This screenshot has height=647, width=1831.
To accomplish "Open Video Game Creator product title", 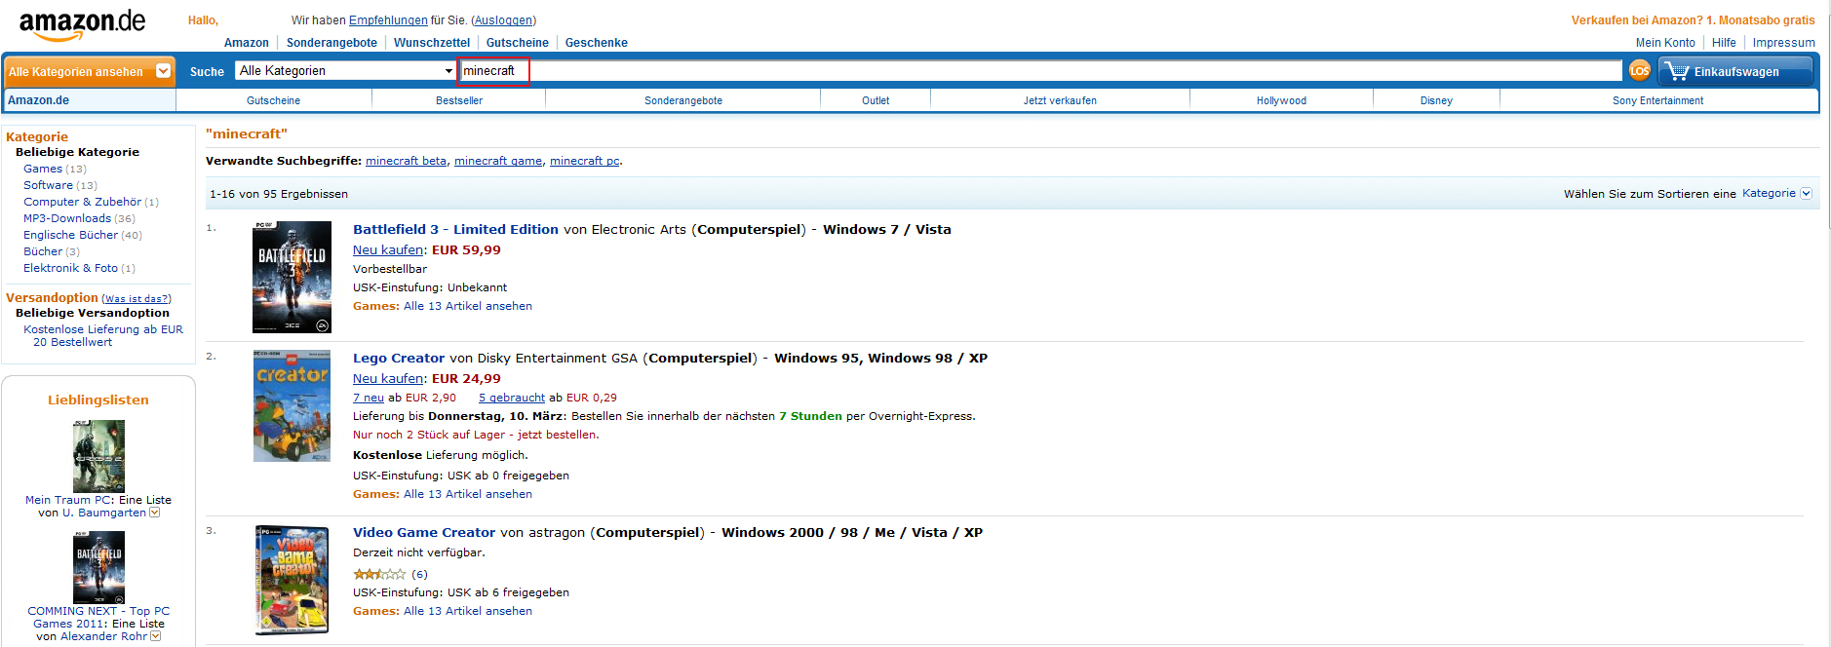I will pos(424,532).
